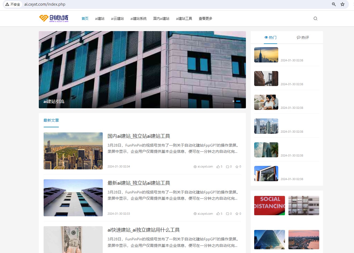Open the ai云建站 menu item
The image size is (354, 253).
pos(117,18)
